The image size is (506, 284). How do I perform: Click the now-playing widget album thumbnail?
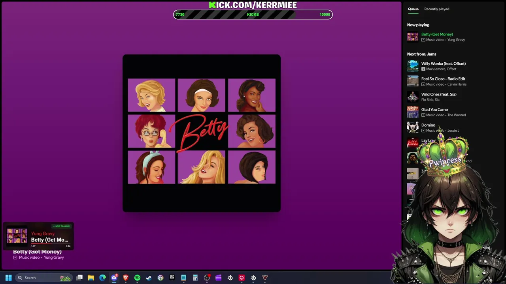(x=17, y=235)
